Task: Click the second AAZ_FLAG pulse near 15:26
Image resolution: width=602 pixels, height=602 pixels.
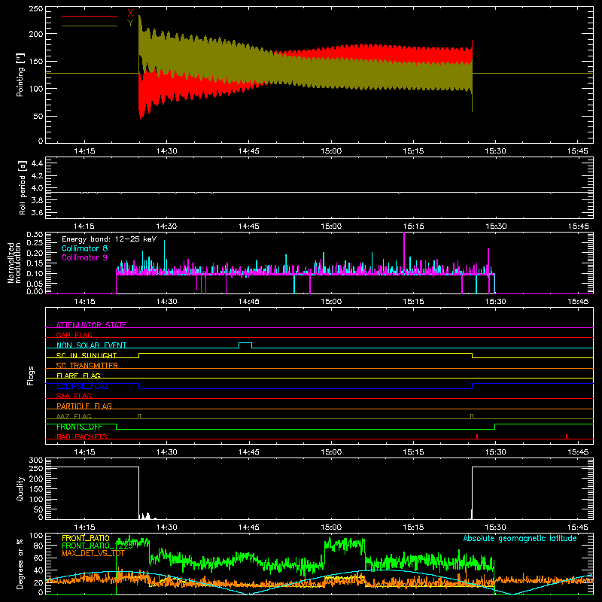Action: [x=472, y=416]
